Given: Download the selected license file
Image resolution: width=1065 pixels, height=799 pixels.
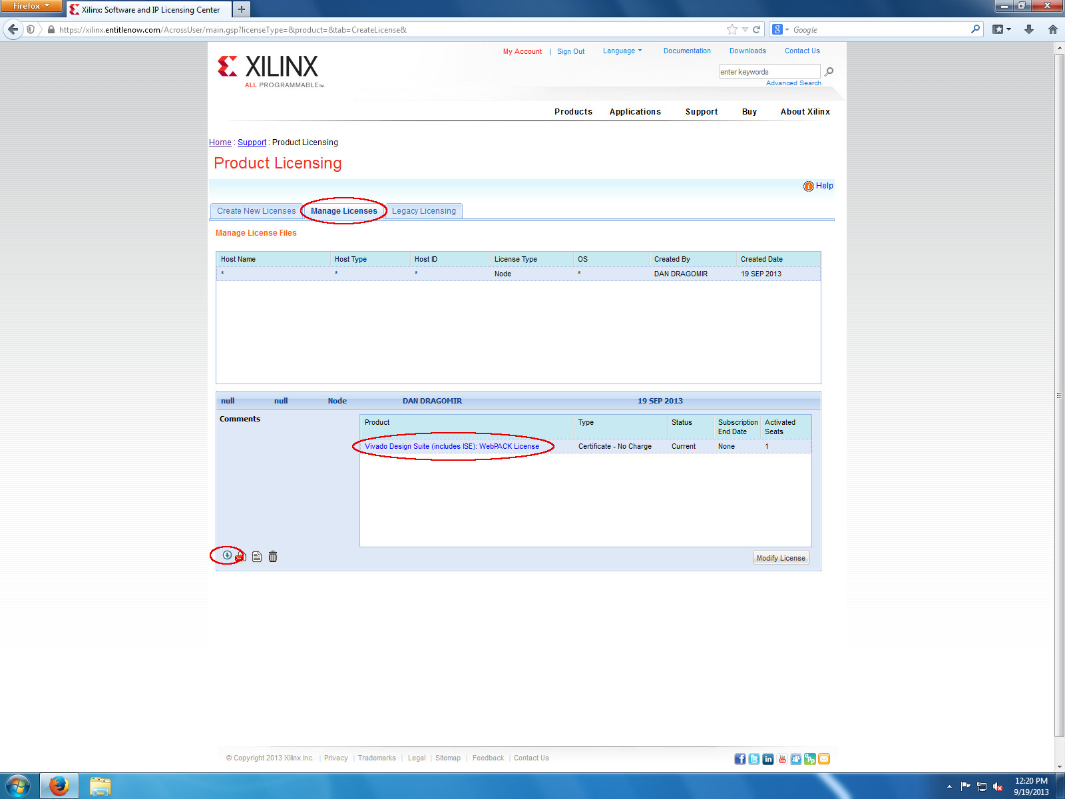Looking at the screenshot, I should click(227, 555).
